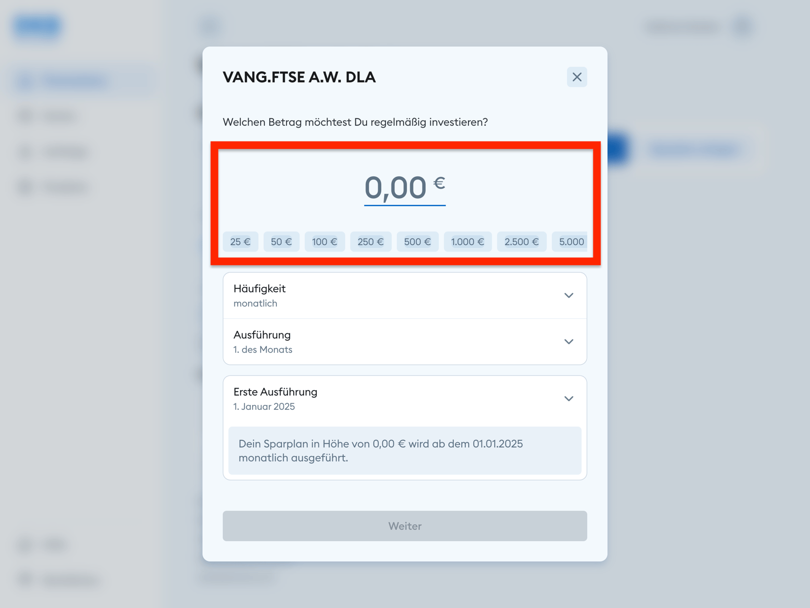Click the chevron icon next to Erste Ausführung

tap(569, 399)
